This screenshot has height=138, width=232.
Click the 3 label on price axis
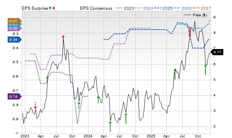(x=214, y=111)
